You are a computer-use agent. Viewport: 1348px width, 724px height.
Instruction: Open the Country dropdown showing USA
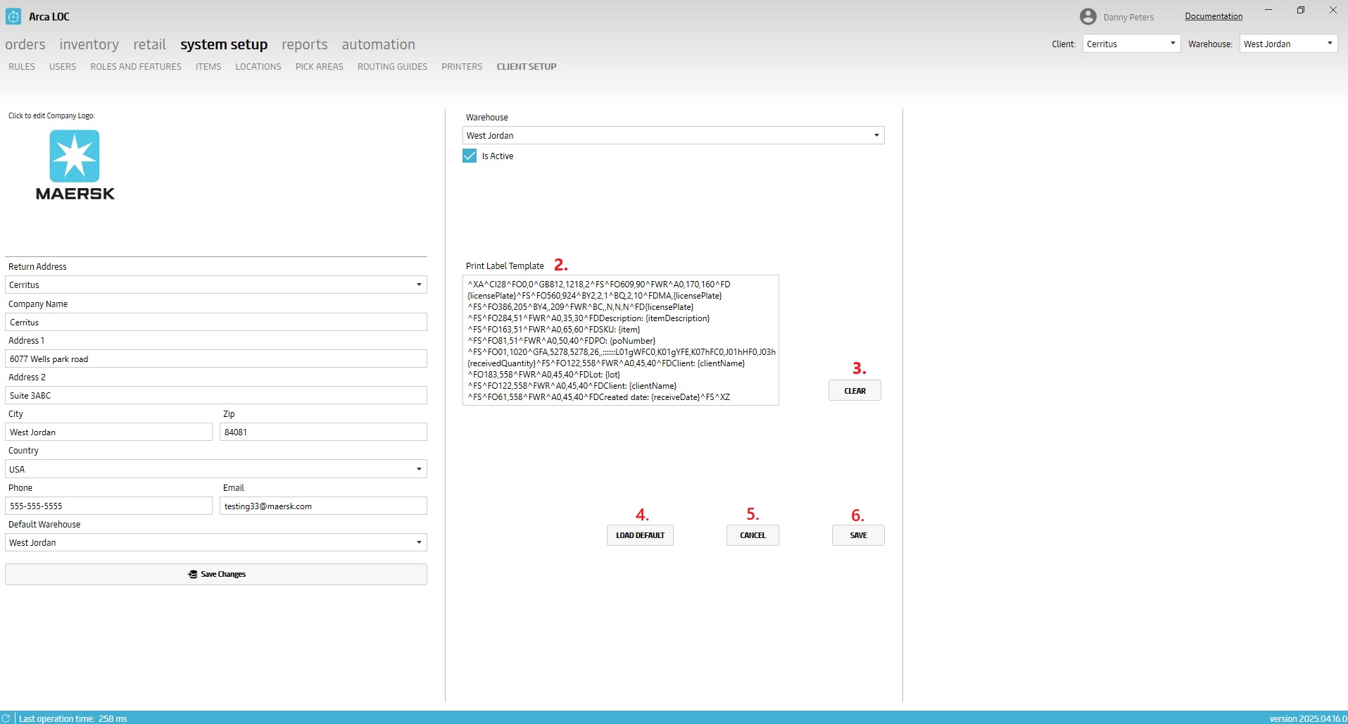(x=216, y=469)
